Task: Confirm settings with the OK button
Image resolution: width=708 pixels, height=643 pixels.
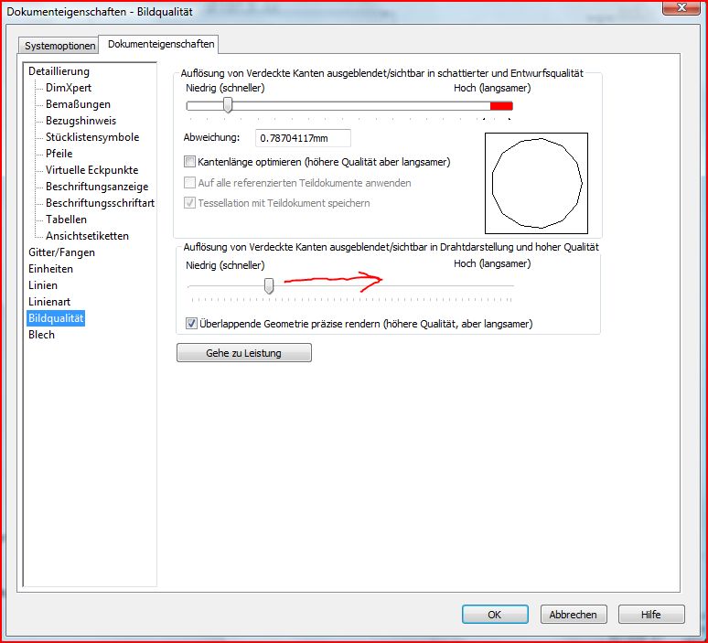Action: [495, 615]
